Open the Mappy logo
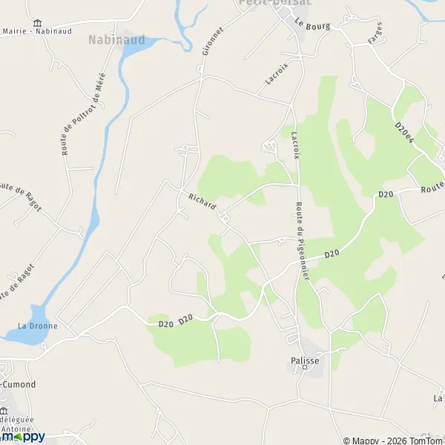Screen dimensions: 445x445 23,437
